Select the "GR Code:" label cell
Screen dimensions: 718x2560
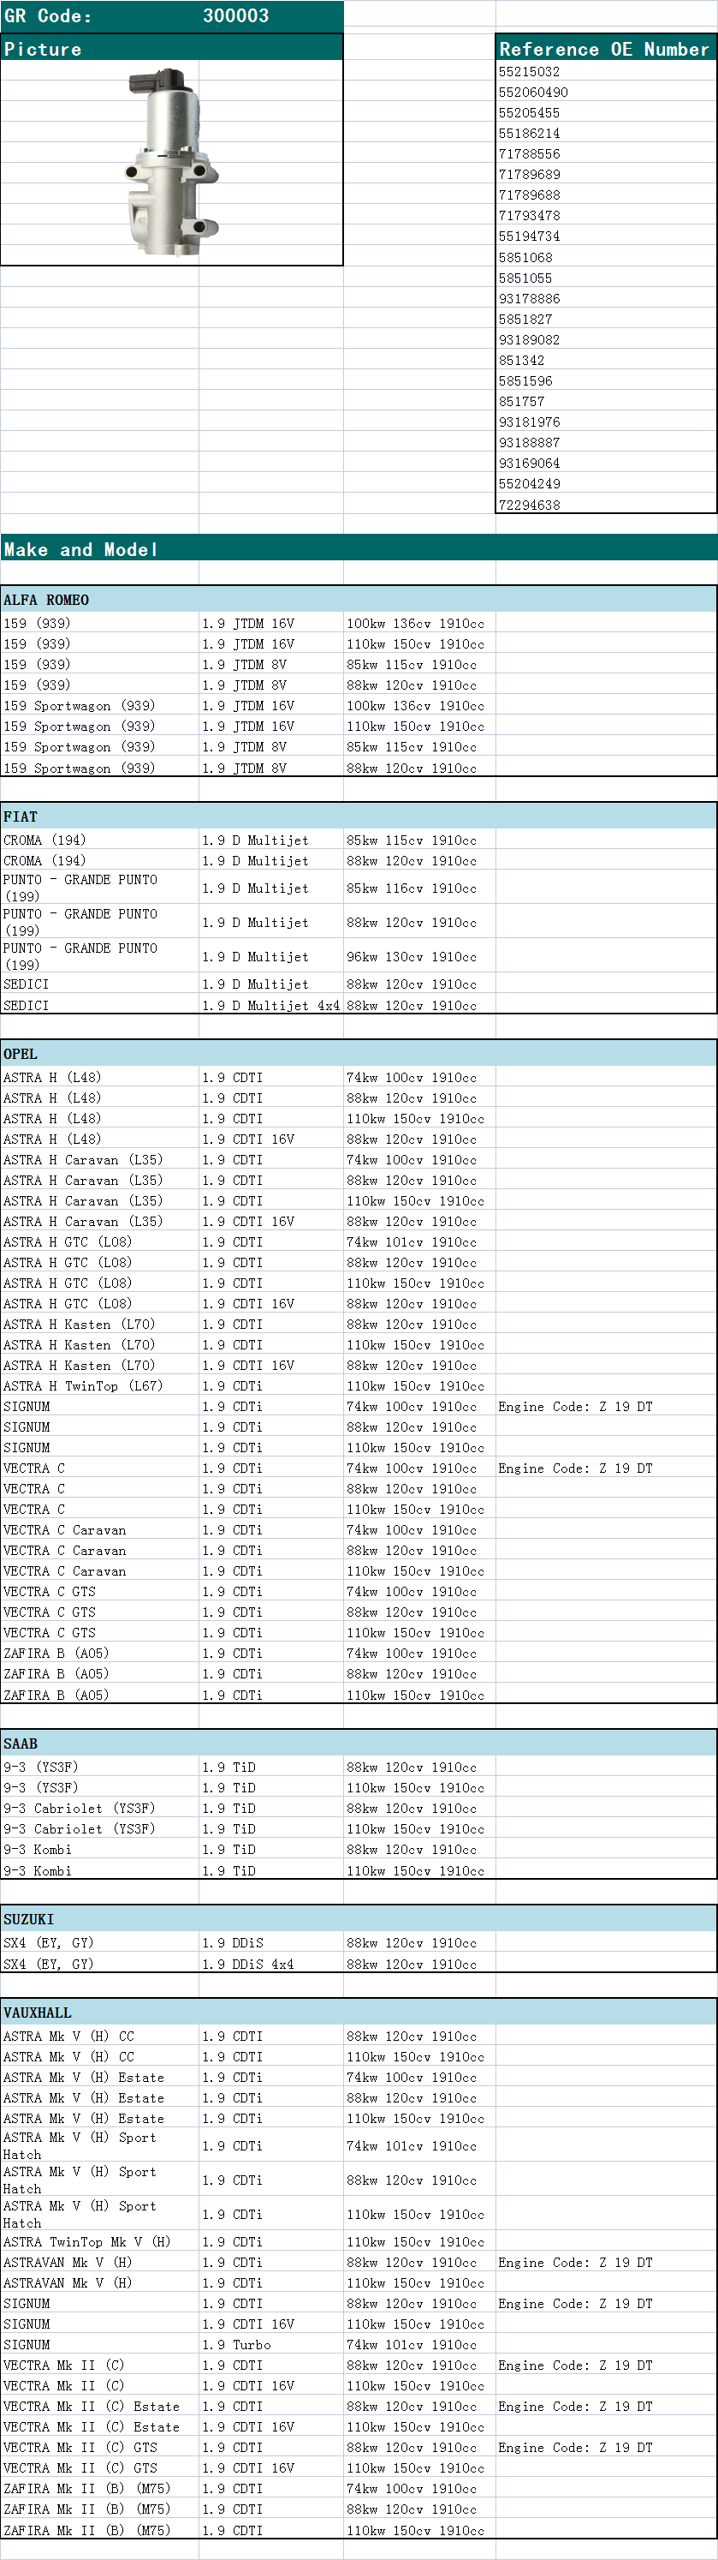48,16
